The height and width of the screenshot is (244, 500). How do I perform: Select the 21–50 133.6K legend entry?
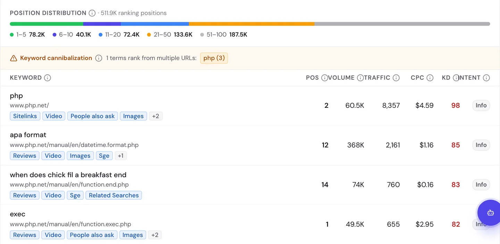170,35
